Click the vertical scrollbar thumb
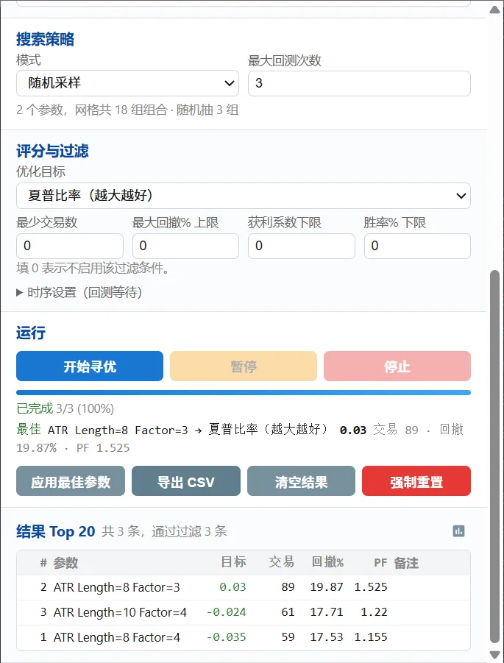 tap(494, 457)
